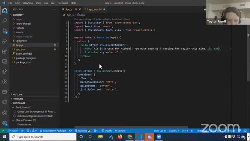The width and height of the screenshot is (250, 141).
Task: Open the View menu
Action: tap(39, 3)
